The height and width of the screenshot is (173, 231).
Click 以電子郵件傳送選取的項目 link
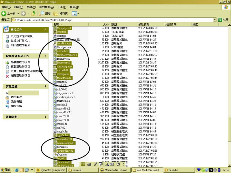coord(27,71)
